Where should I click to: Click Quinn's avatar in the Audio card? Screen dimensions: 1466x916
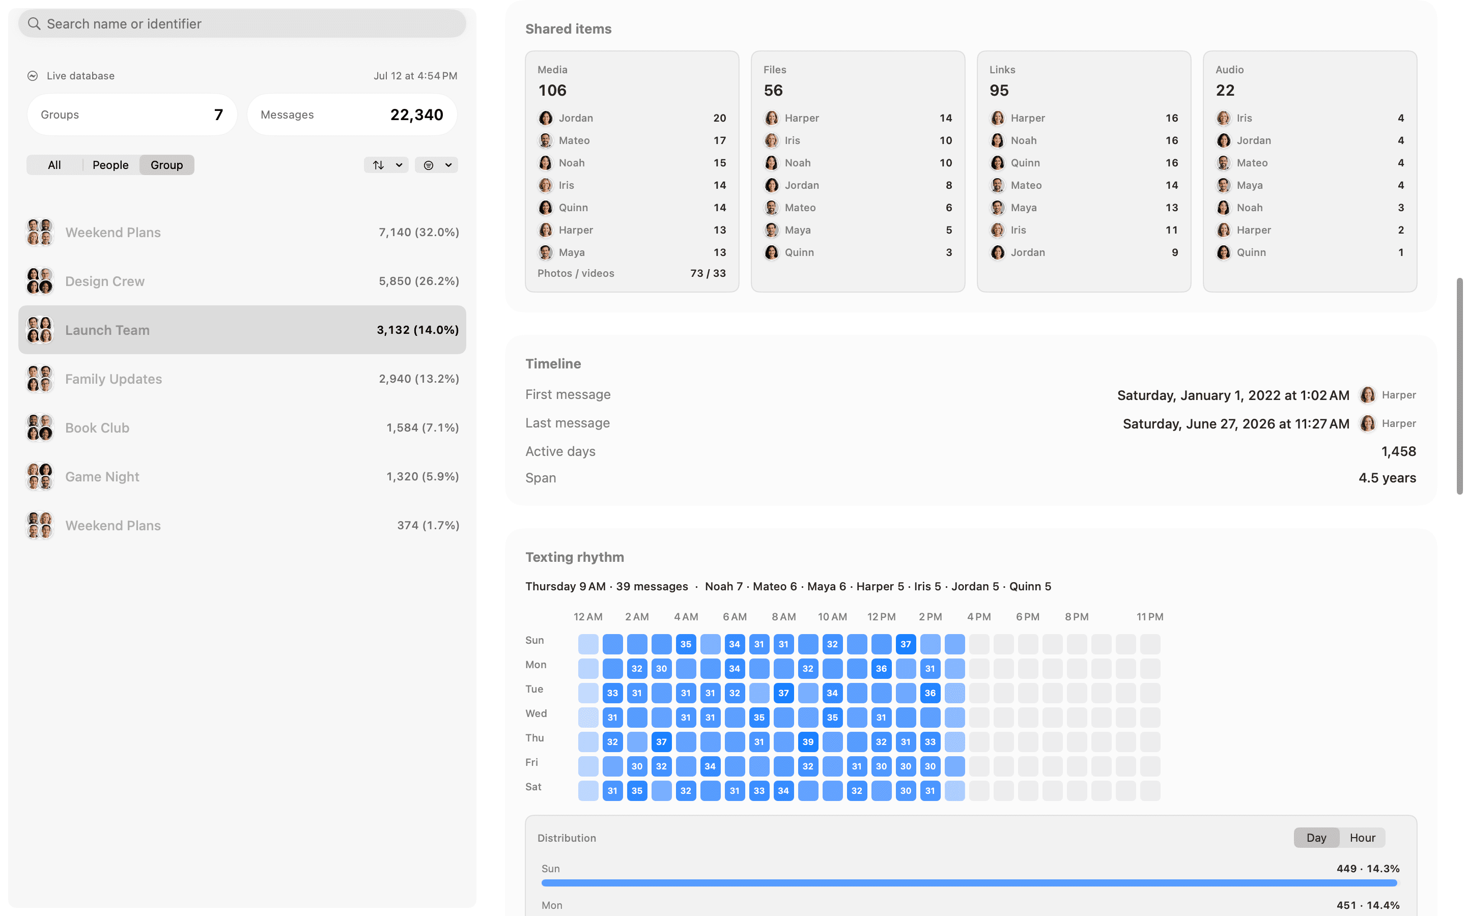point(1224,252)
